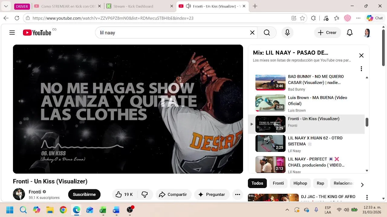387x217 pixels.
Task: Open the Fronti channel name link
Action: point(35,192)
